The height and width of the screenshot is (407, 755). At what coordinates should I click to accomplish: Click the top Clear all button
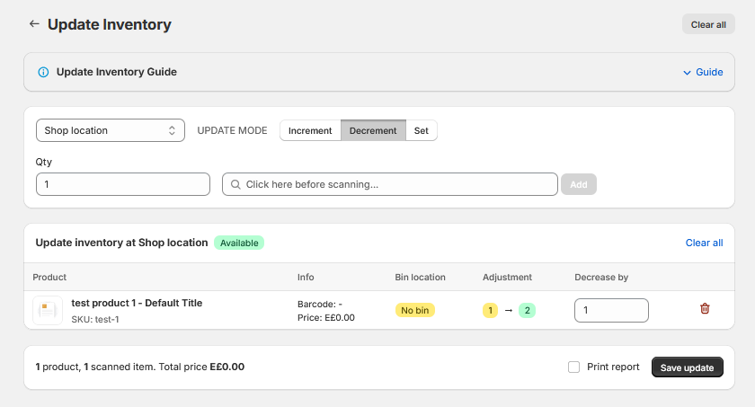click(708, 24)
